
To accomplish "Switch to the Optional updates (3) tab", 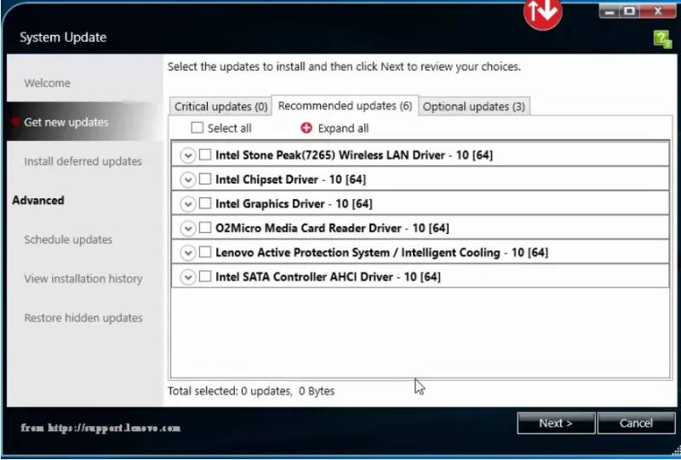I will [474, 106].
